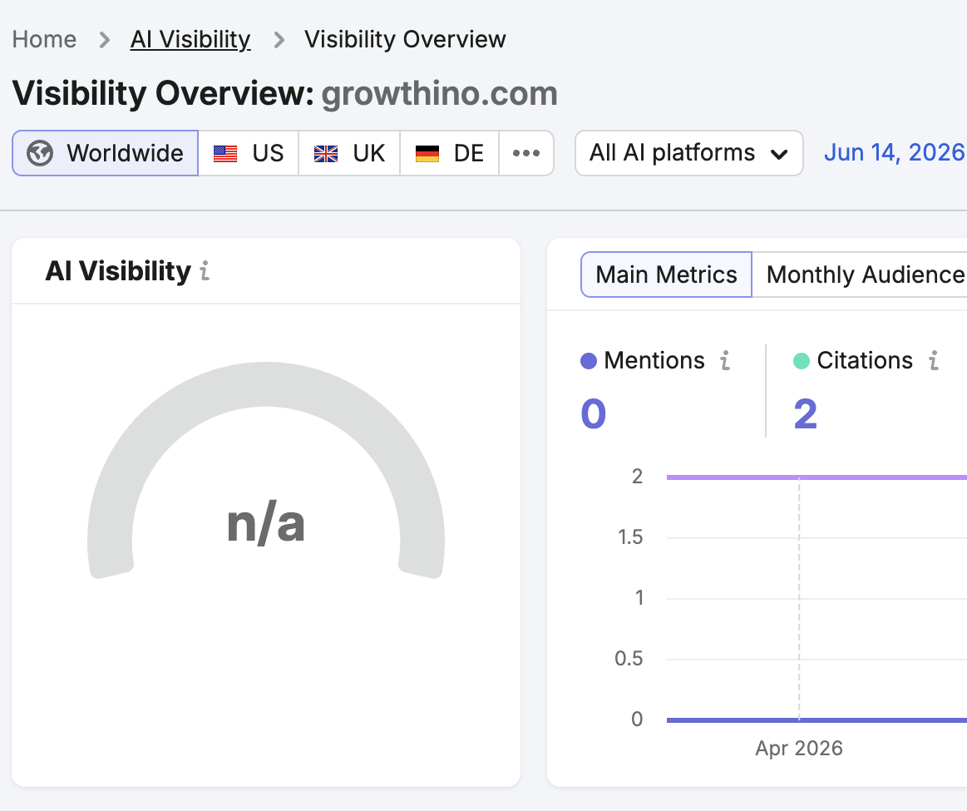Show info icon next to Mentions
This screenshot has height=811, width=967.
[x=725, y=360]
